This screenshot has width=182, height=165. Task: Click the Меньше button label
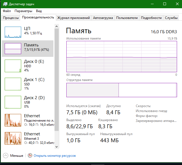pos(17,156)
